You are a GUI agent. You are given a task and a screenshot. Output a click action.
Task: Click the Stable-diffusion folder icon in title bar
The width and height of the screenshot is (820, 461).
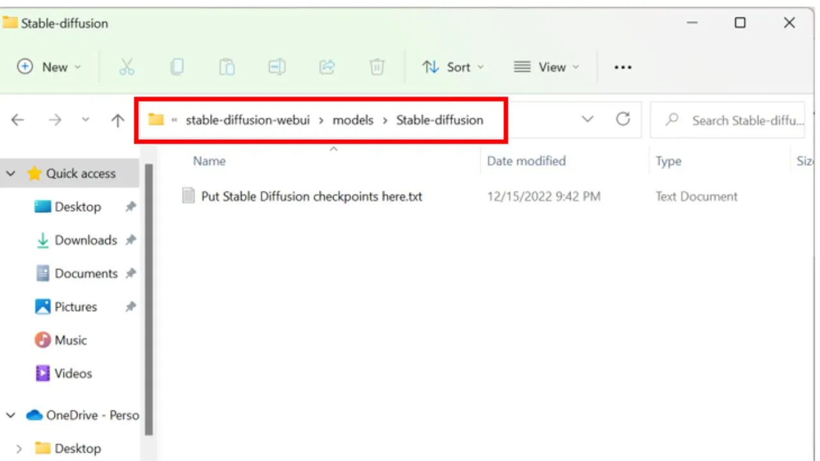pos(10,23)
